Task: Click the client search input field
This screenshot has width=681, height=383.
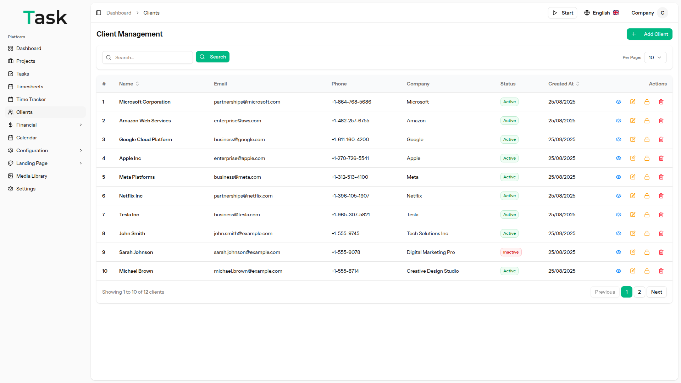Action: 152,57
